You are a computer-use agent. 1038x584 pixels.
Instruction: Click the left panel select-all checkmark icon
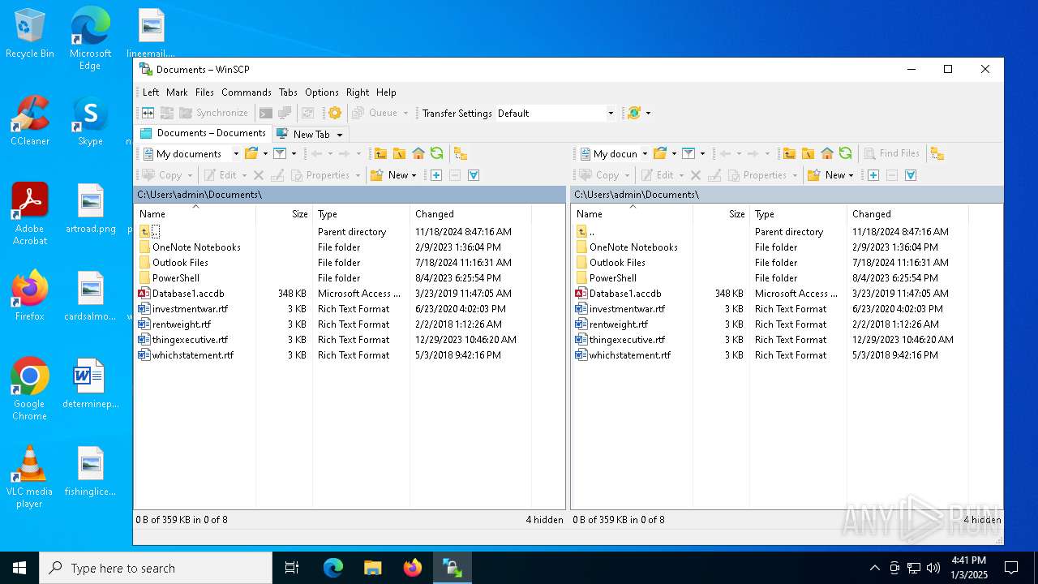click(474, 175)
